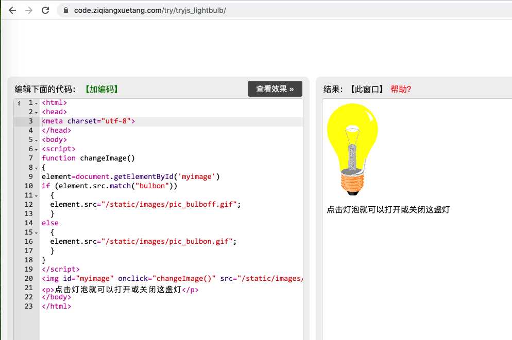Collapse fold arrow at line 6 script

point(36,150)
